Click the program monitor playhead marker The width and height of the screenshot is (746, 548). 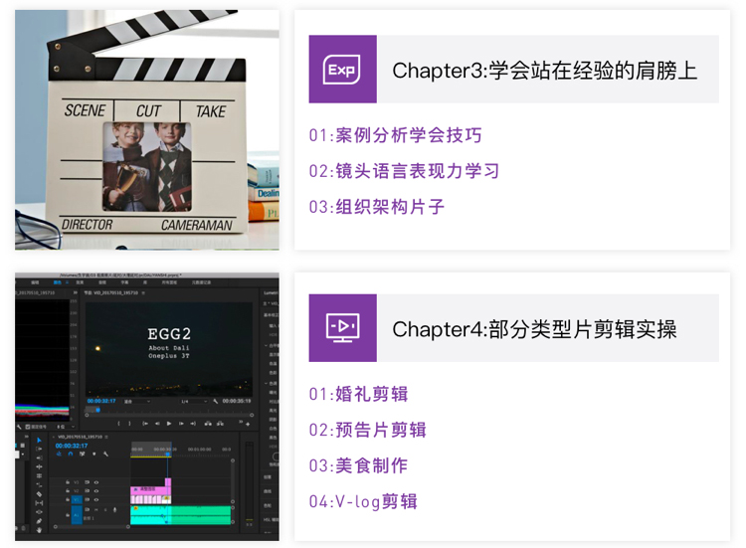(98, 410)
